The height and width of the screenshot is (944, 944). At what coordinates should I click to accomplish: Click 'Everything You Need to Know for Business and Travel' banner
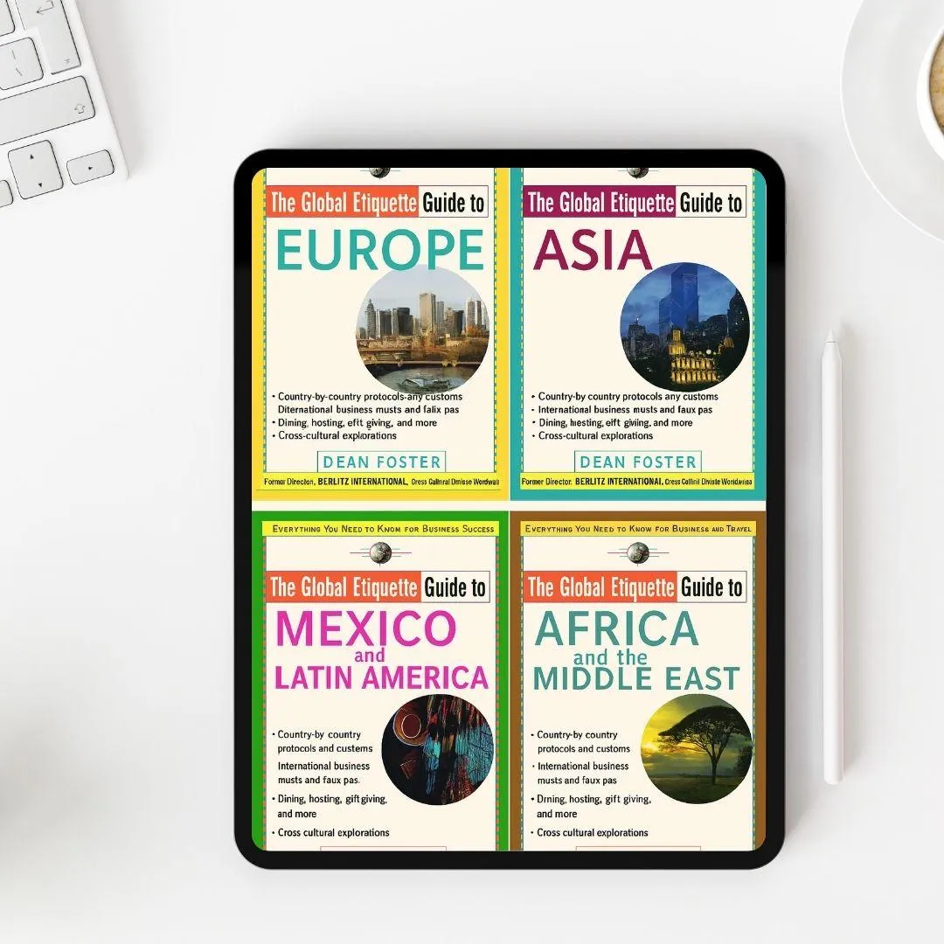pyautogui.click(x=638, y=529)
